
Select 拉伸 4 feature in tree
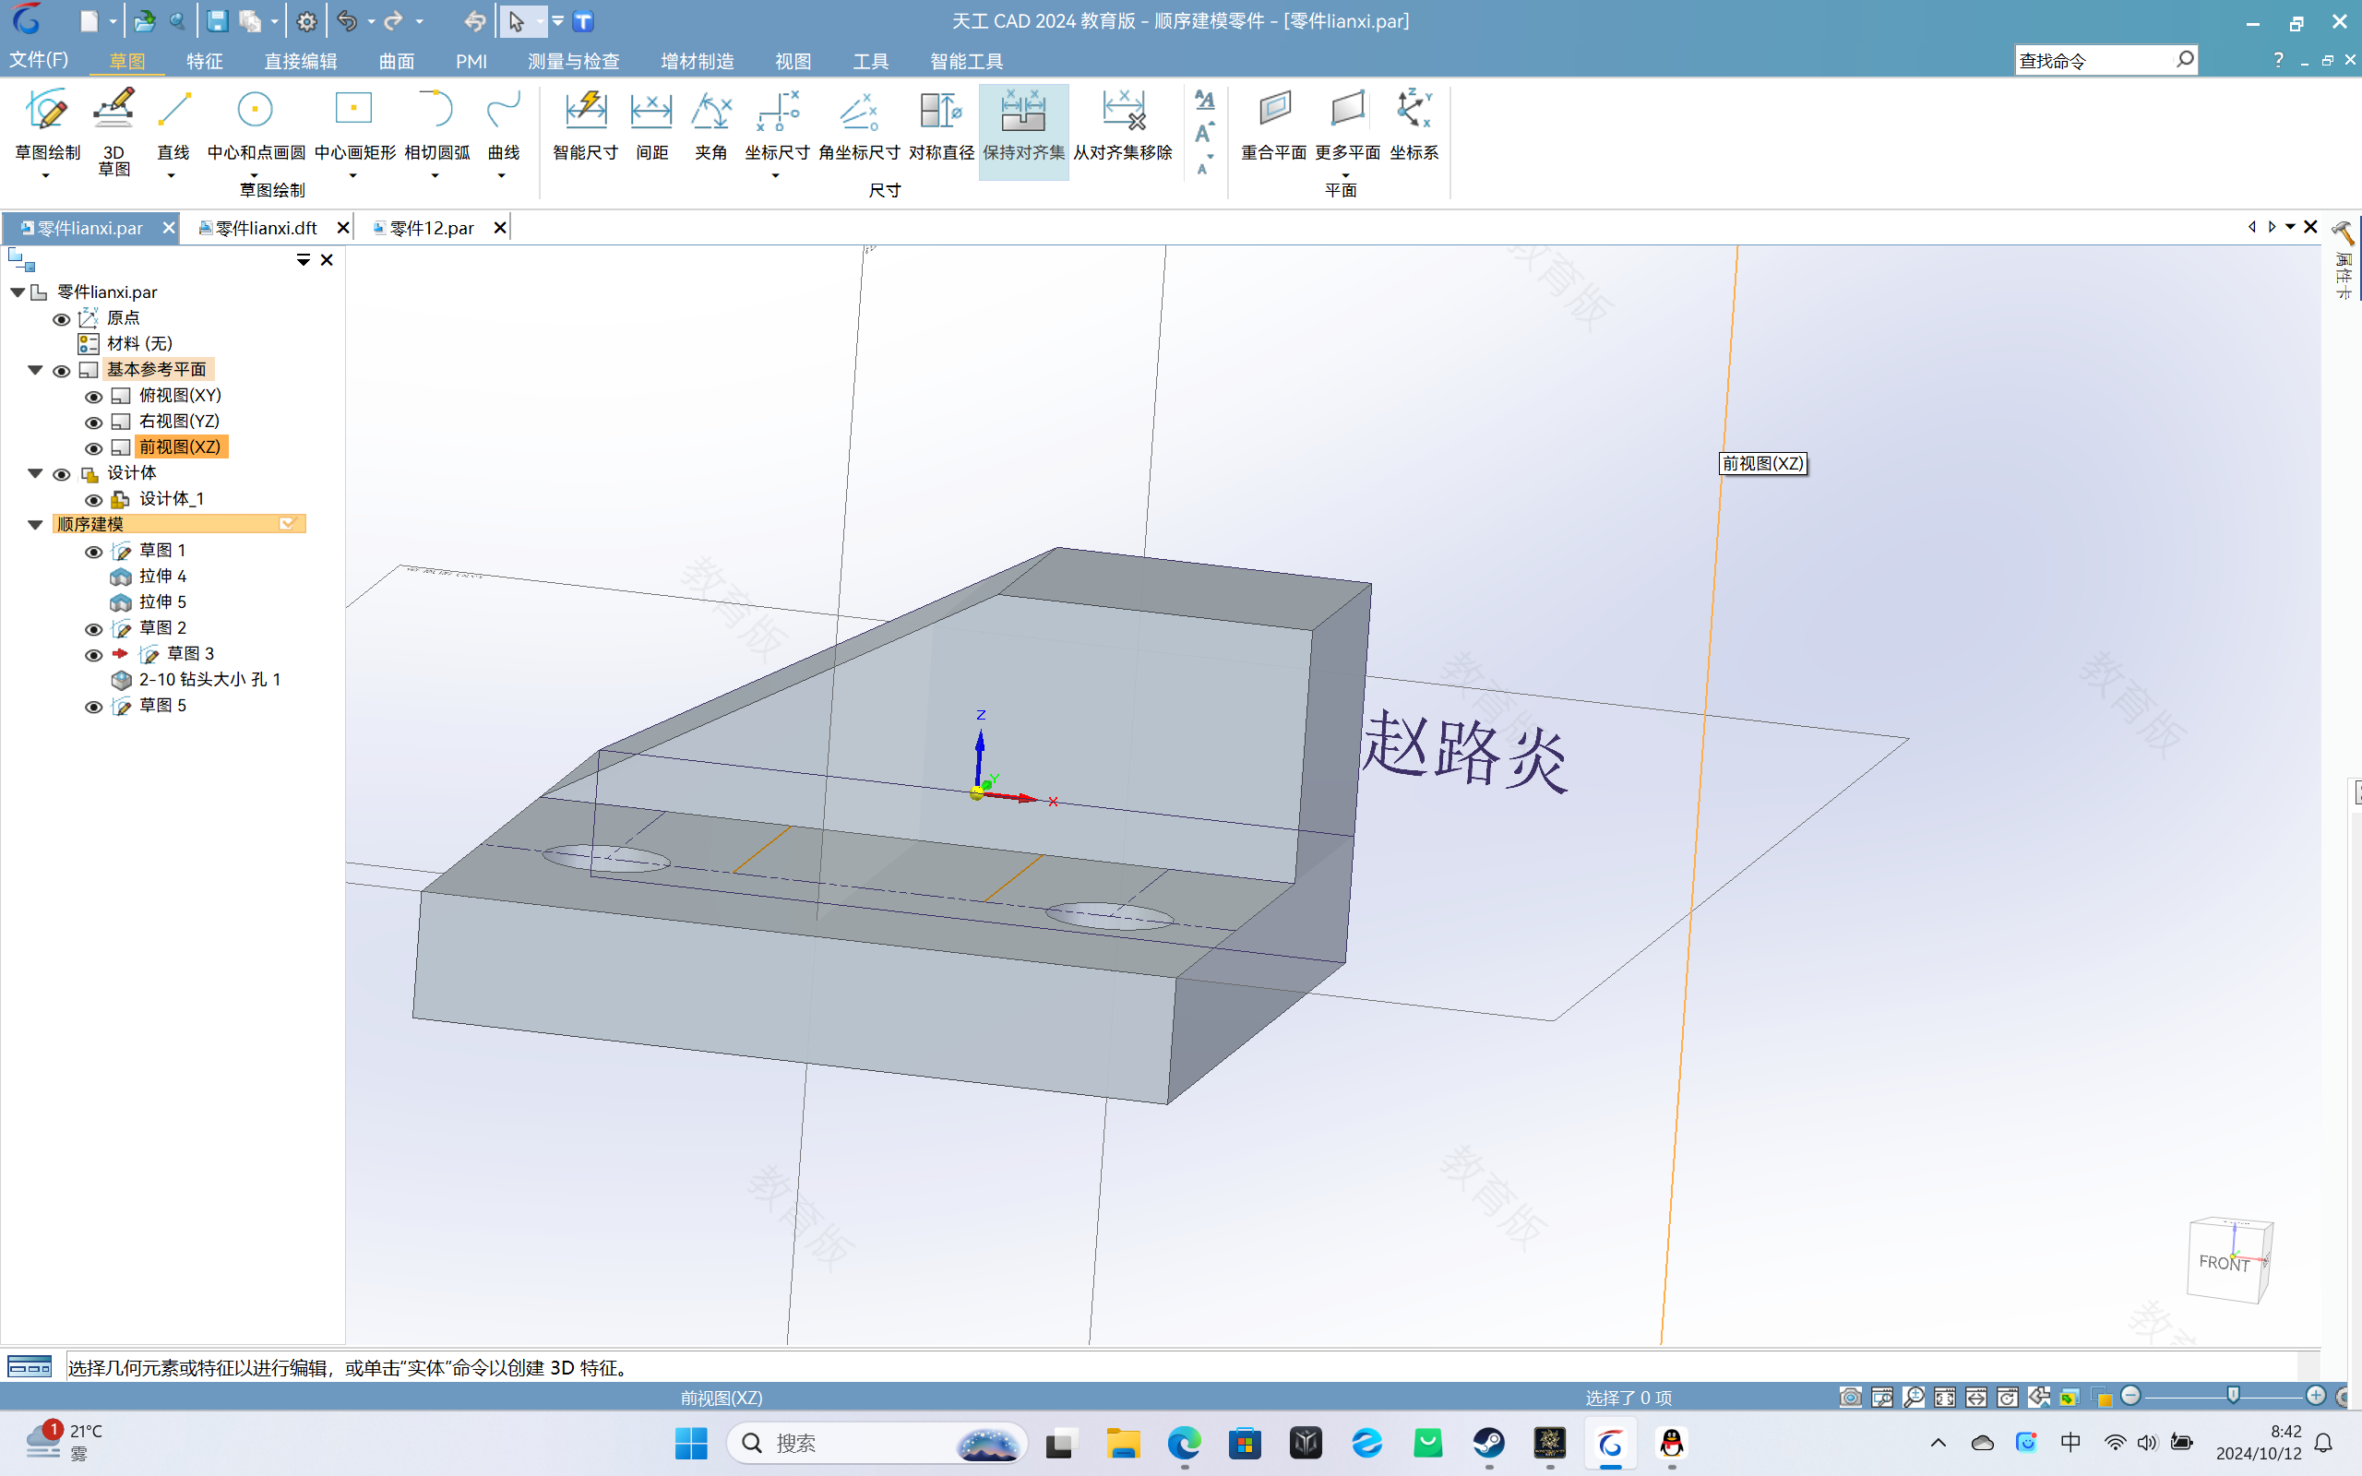(x=162, y=576)
